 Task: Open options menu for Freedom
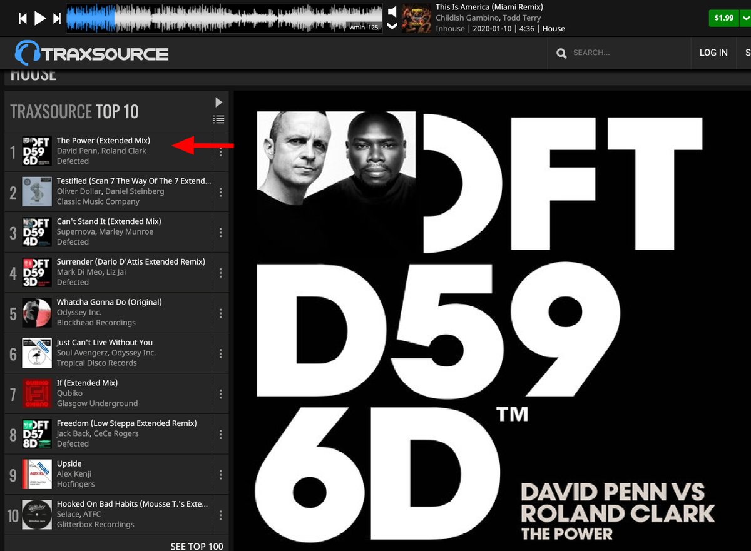(x=221, y=434)
